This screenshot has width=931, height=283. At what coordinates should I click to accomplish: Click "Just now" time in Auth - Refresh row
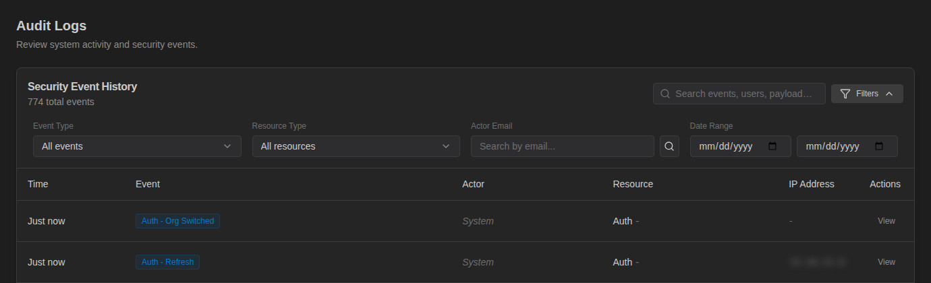(47, 262)
